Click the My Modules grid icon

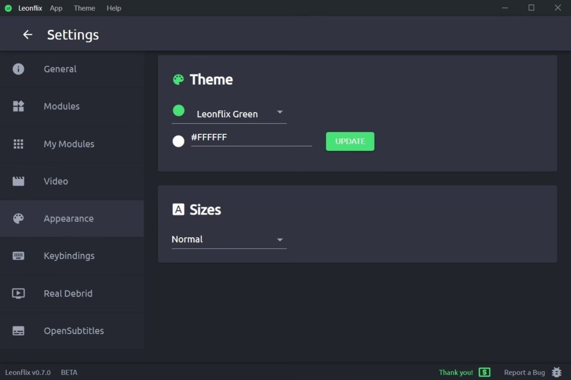pyautogui.click(x=18, y=144)
